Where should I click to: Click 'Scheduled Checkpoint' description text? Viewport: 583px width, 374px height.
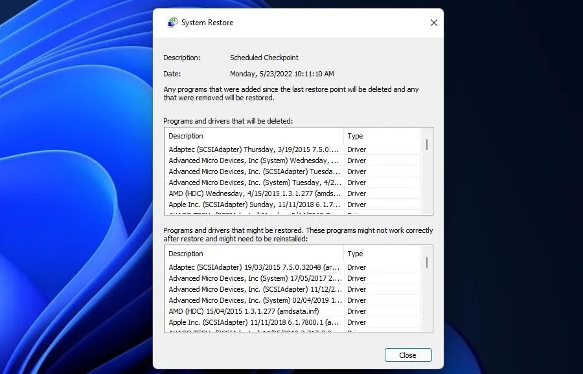tap(264, 58)
